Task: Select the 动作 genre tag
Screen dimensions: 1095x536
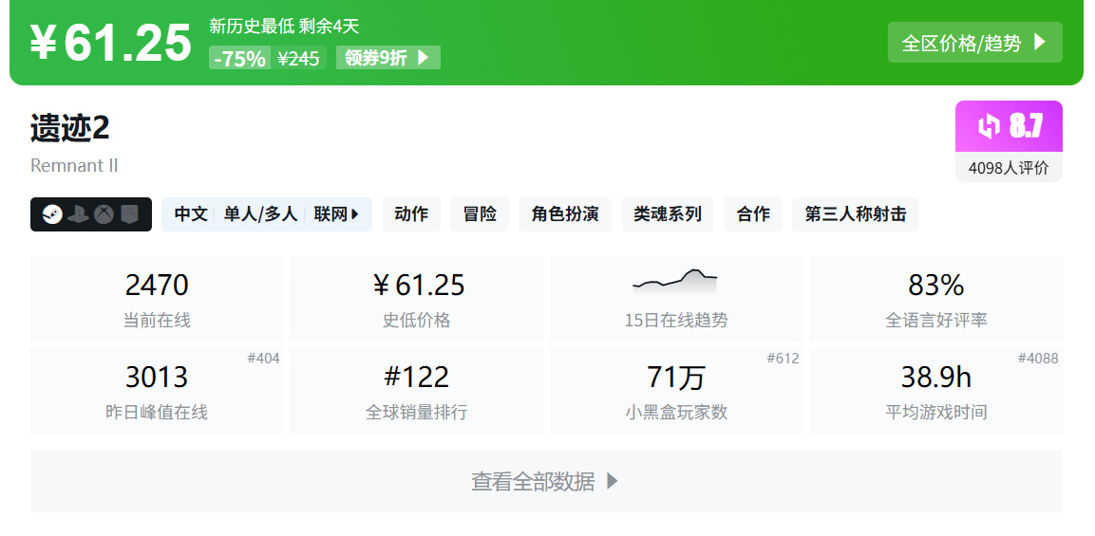Action: (411, 214)
